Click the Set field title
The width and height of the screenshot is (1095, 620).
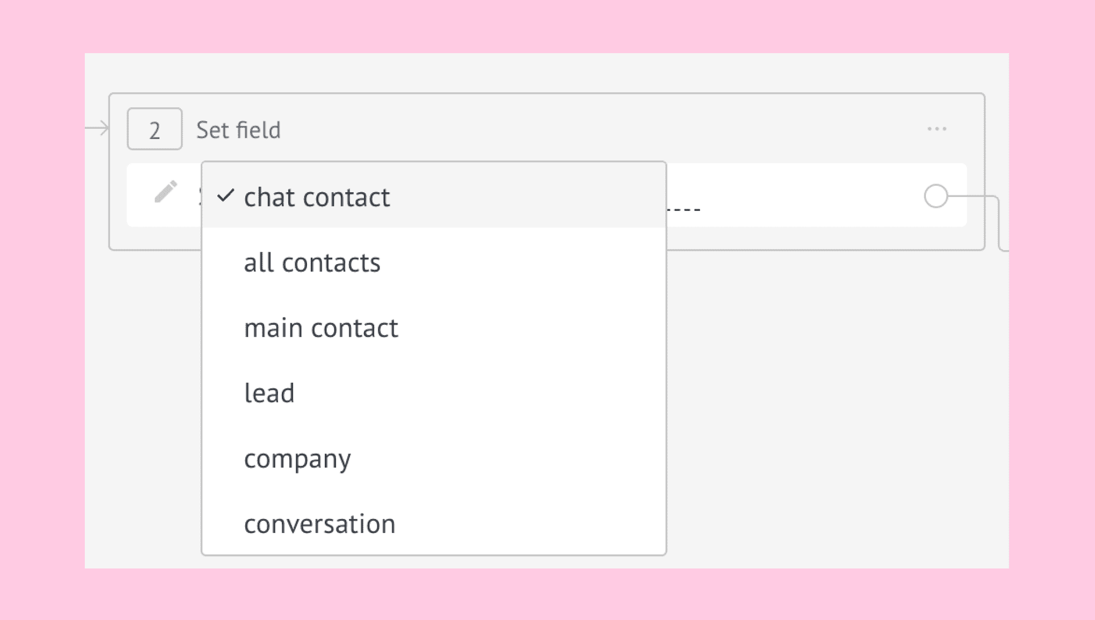point(238,130)
